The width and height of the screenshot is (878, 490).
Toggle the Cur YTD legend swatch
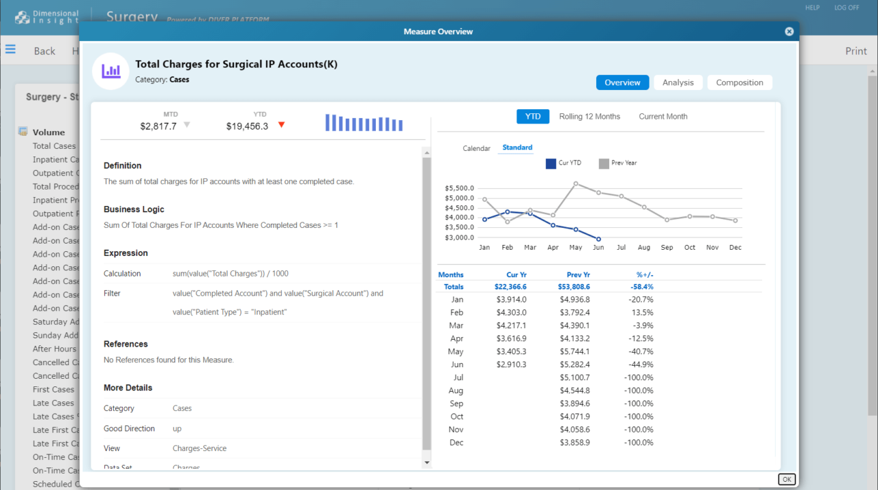click(x=551, y=163)
